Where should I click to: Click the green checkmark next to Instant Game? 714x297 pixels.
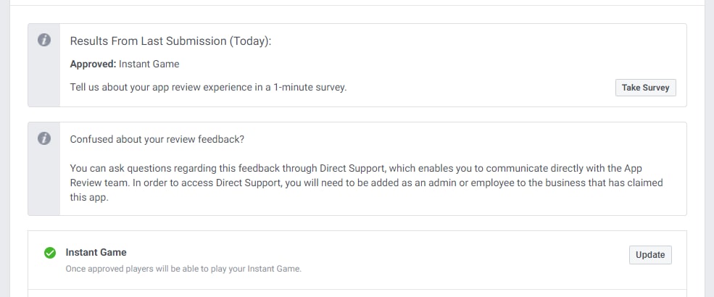point(50,253)
